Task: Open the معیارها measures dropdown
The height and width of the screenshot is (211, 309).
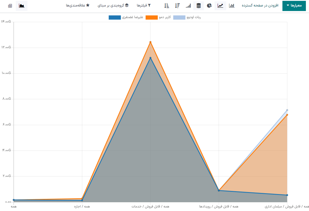Action: [x=294, y=6]
